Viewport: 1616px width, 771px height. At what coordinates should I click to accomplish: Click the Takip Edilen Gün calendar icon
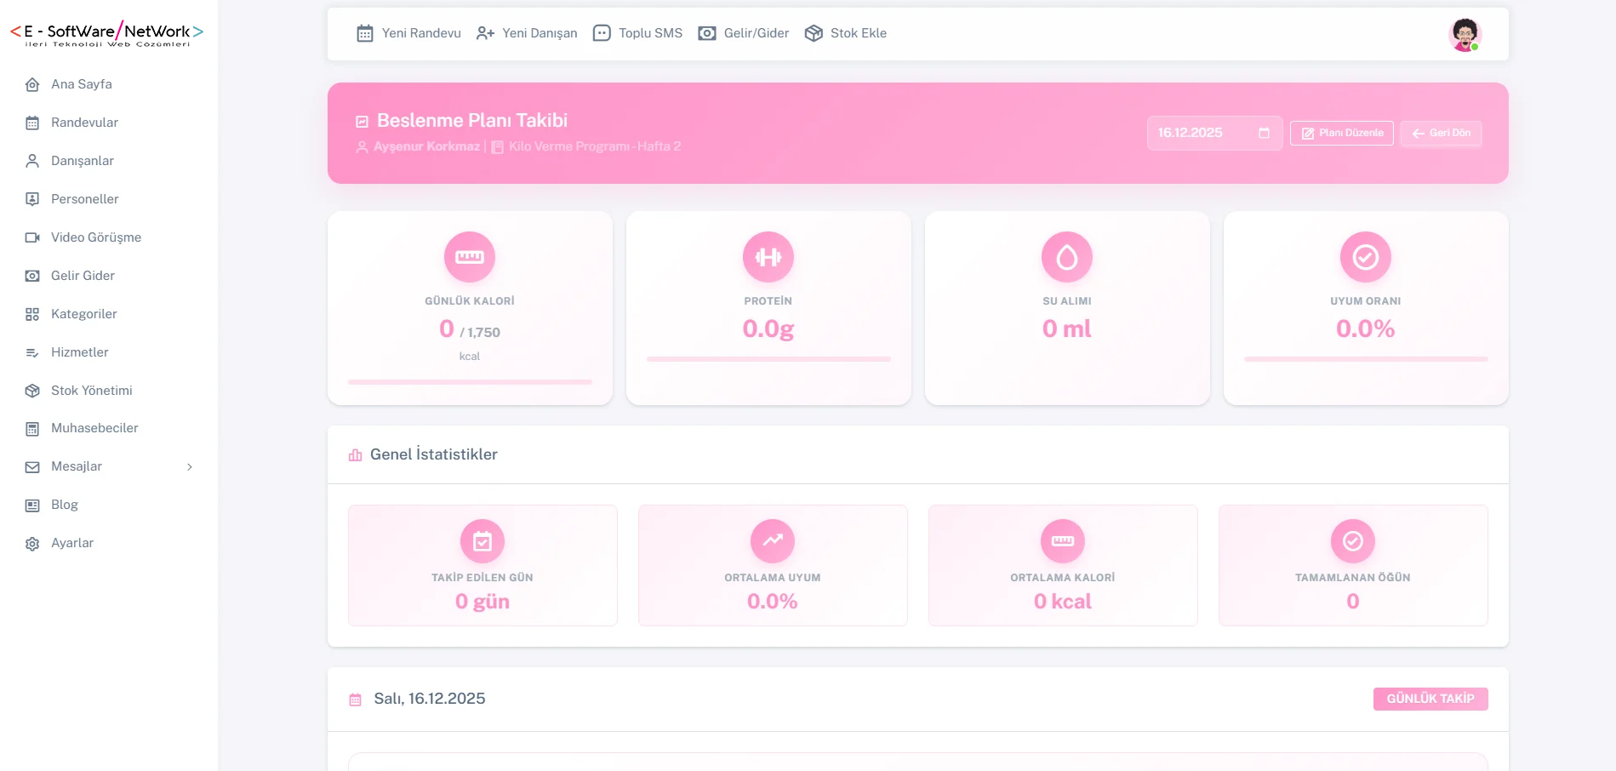click(x=483, y=540)
